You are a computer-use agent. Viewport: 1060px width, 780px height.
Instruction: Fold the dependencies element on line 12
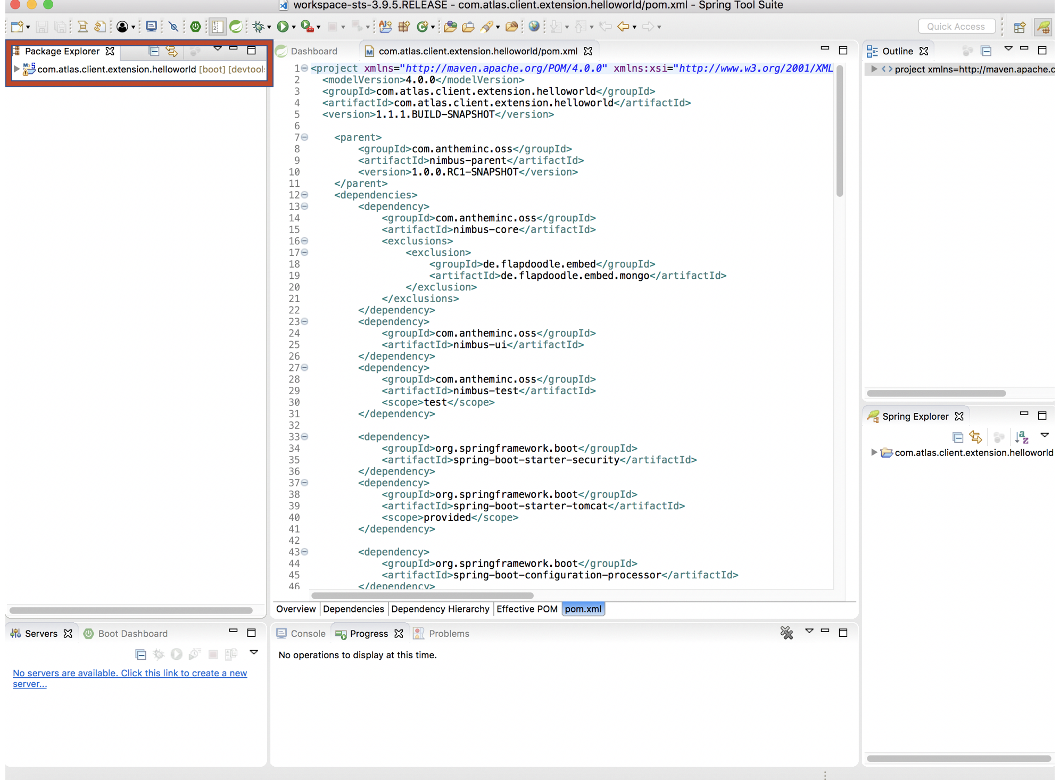304,195
